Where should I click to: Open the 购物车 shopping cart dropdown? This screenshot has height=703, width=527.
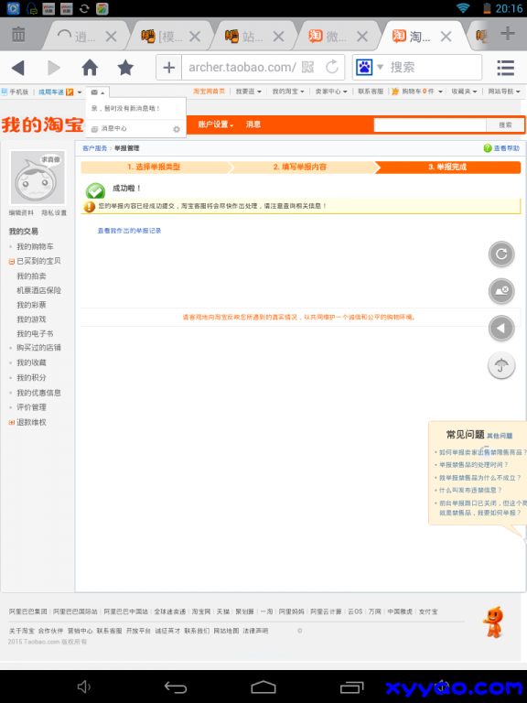[x=417, y=92]
